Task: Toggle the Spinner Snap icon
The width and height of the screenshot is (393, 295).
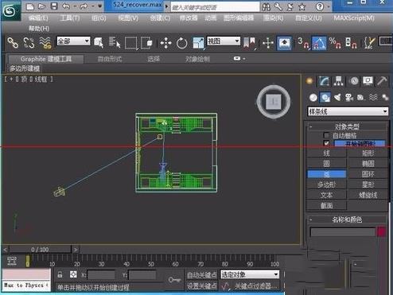Action: coord(351,43)
